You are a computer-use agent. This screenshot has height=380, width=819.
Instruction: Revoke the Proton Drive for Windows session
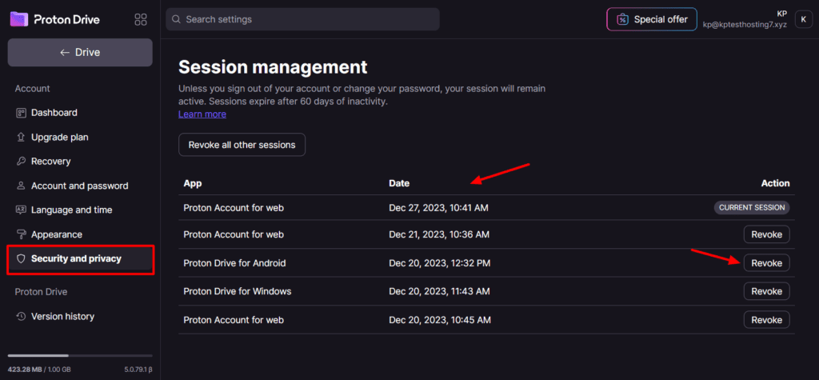766,291
